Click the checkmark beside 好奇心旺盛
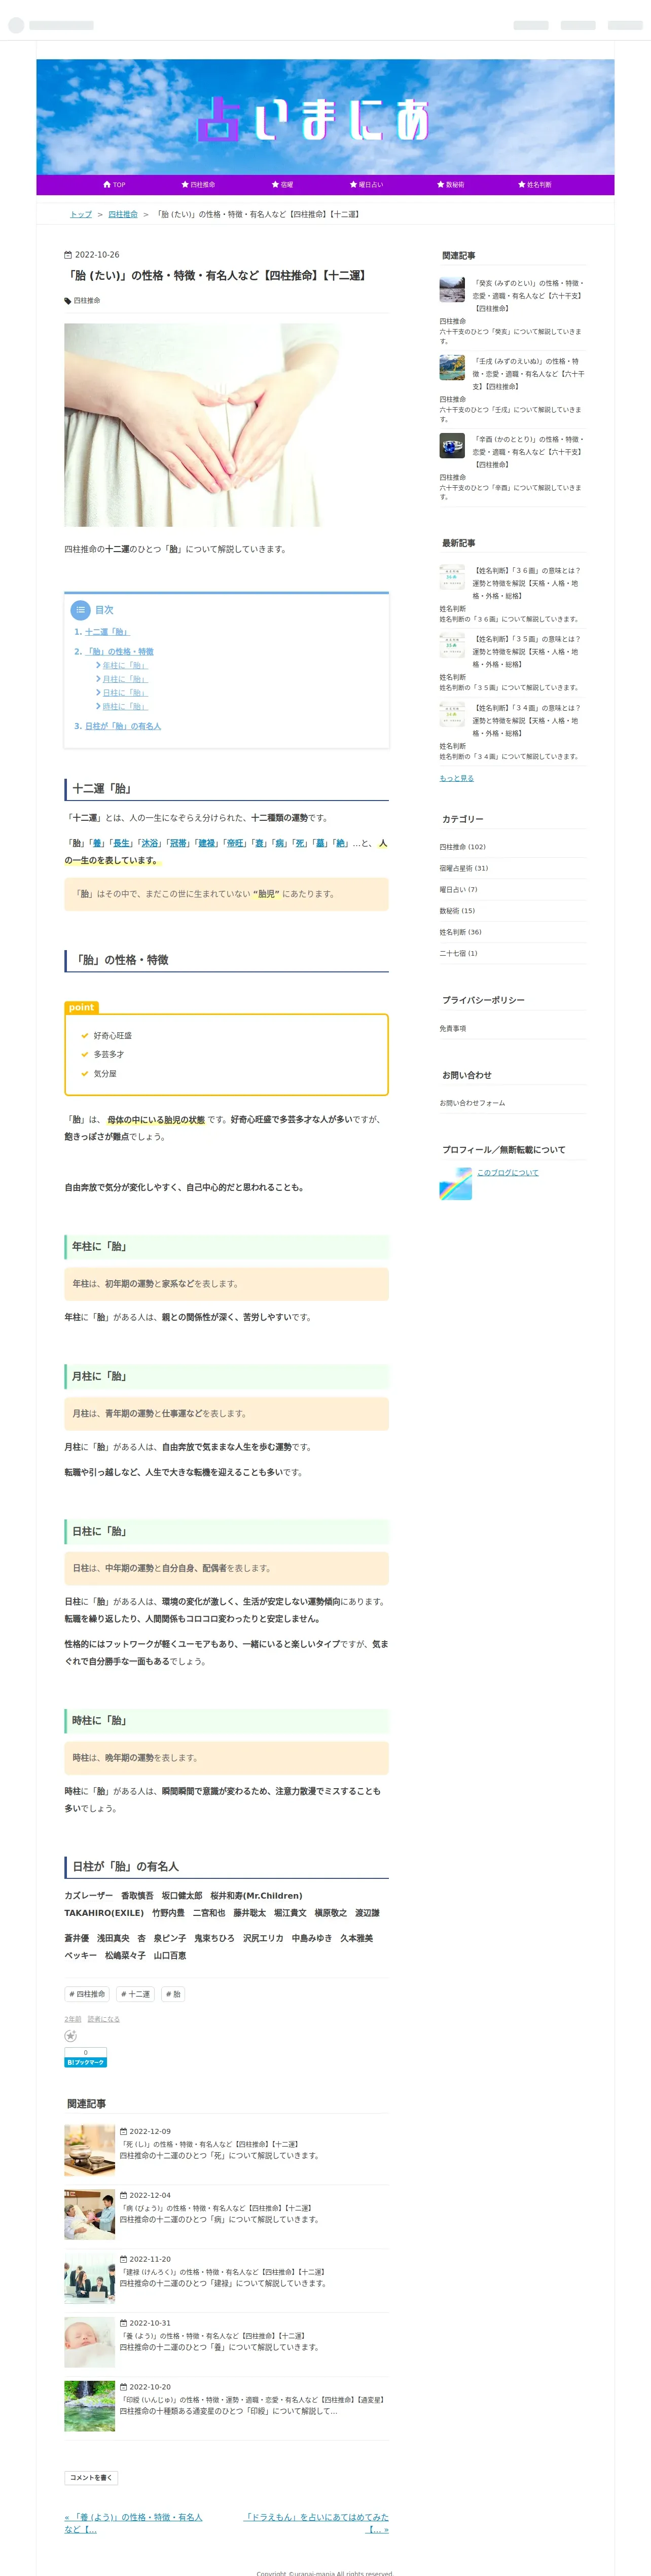Image resolution: width=651 pixels, height=2576 pixels. [x=84, y=1036]
